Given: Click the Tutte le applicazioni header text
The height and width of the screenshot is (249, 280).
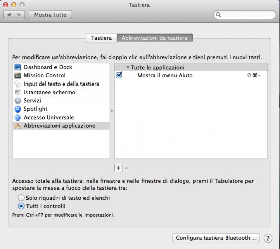Looking at the screenshot, I should [157, 68].
